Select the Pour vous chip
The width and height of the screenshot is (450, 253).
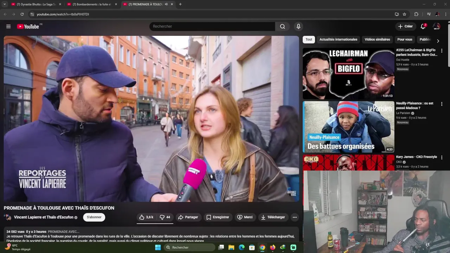405,40
